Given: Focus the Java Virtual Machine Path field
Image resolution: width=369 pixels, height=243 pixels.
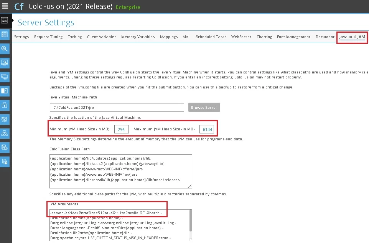Looking at the screenshot, I should pos(117,107).
